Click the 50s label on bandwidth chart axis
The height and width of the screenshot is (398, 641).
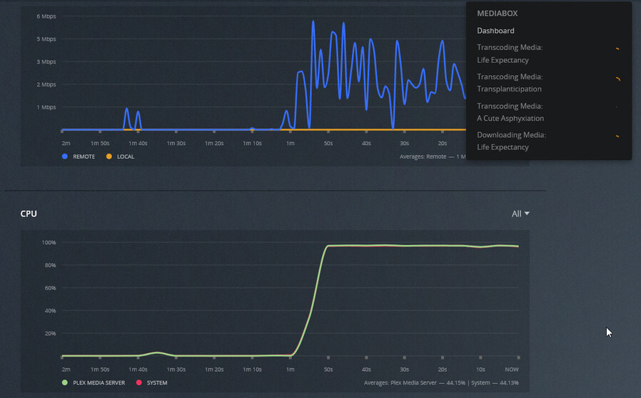click(328, 143)
